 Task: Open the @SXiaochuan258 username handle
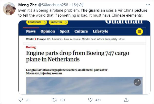51,5
